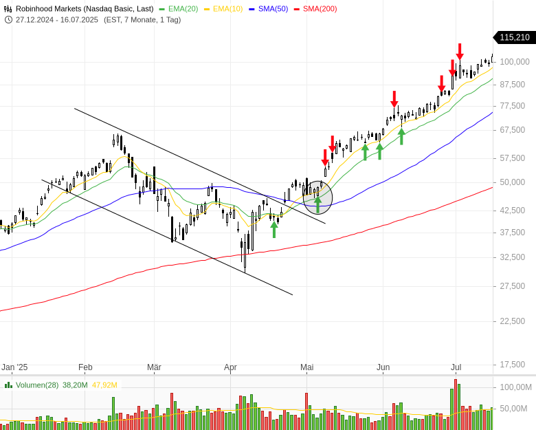
Task: Click the green arrow inside the gray circle
Action: pos(317,205)
